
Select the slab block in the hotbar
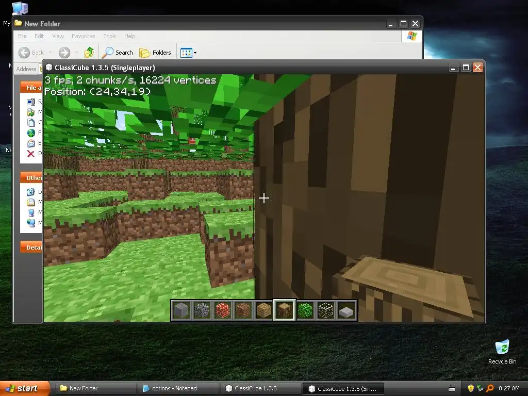346,310
